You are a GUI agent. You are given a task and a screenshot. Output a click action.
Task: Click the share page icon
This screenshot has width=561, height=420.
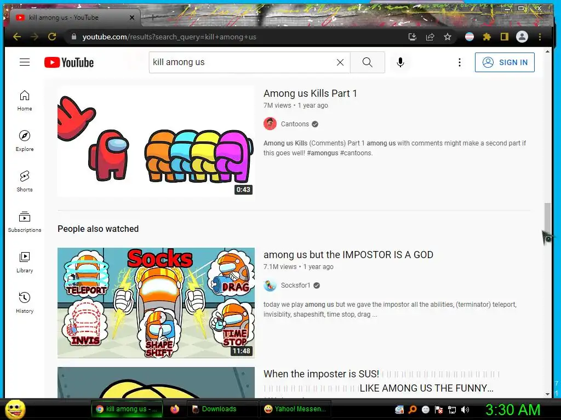pos(430,37)
